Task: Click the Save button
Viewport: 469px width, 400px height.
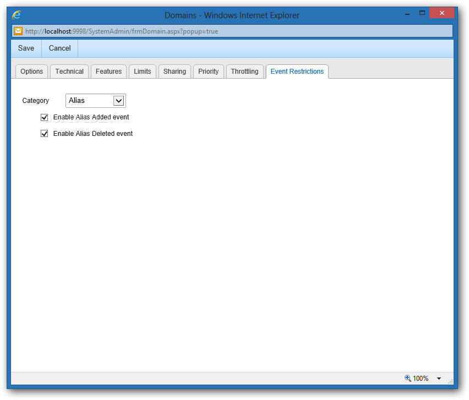Action: point(26,48)
